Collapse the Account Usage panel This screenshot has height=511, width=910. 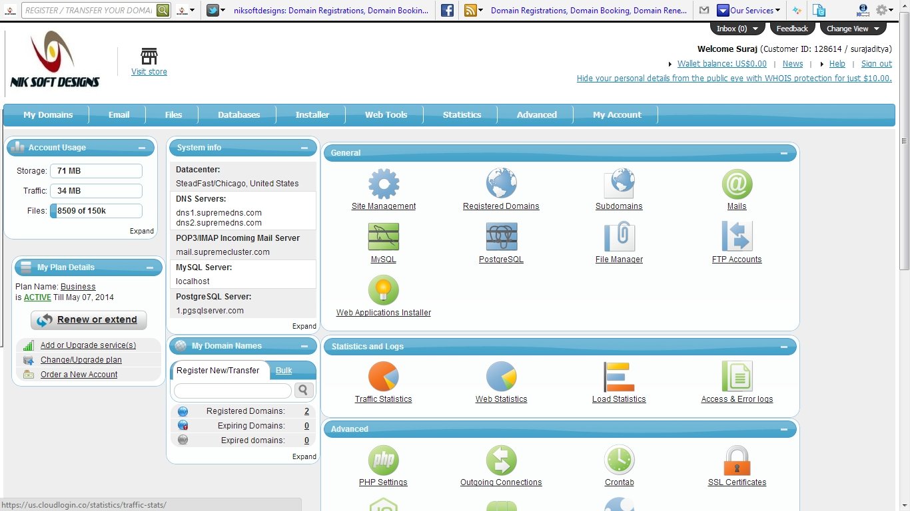pyautogui.click(x=142, y=148)
